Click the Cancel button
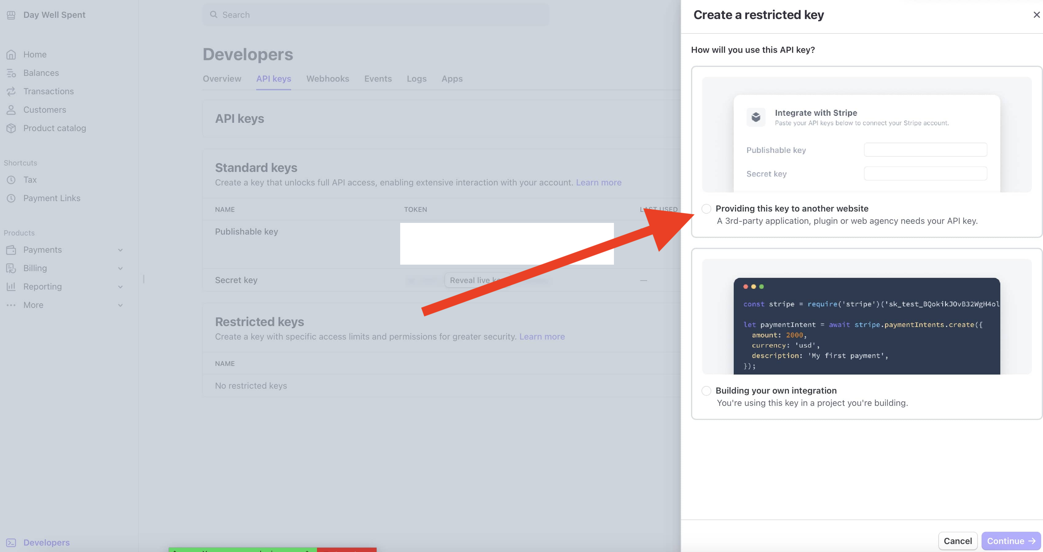The width and height of the screenshot is (1043, 552). pyautogui.click(x=957, y=541)
